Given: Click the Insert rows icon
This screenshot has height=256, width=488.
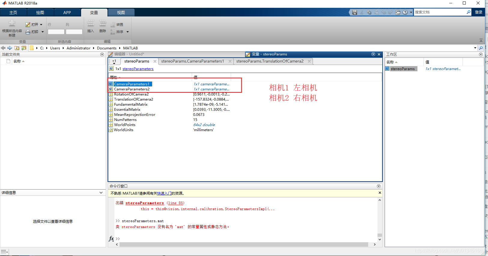Looking at the screenshot, I should click(91, 23).
